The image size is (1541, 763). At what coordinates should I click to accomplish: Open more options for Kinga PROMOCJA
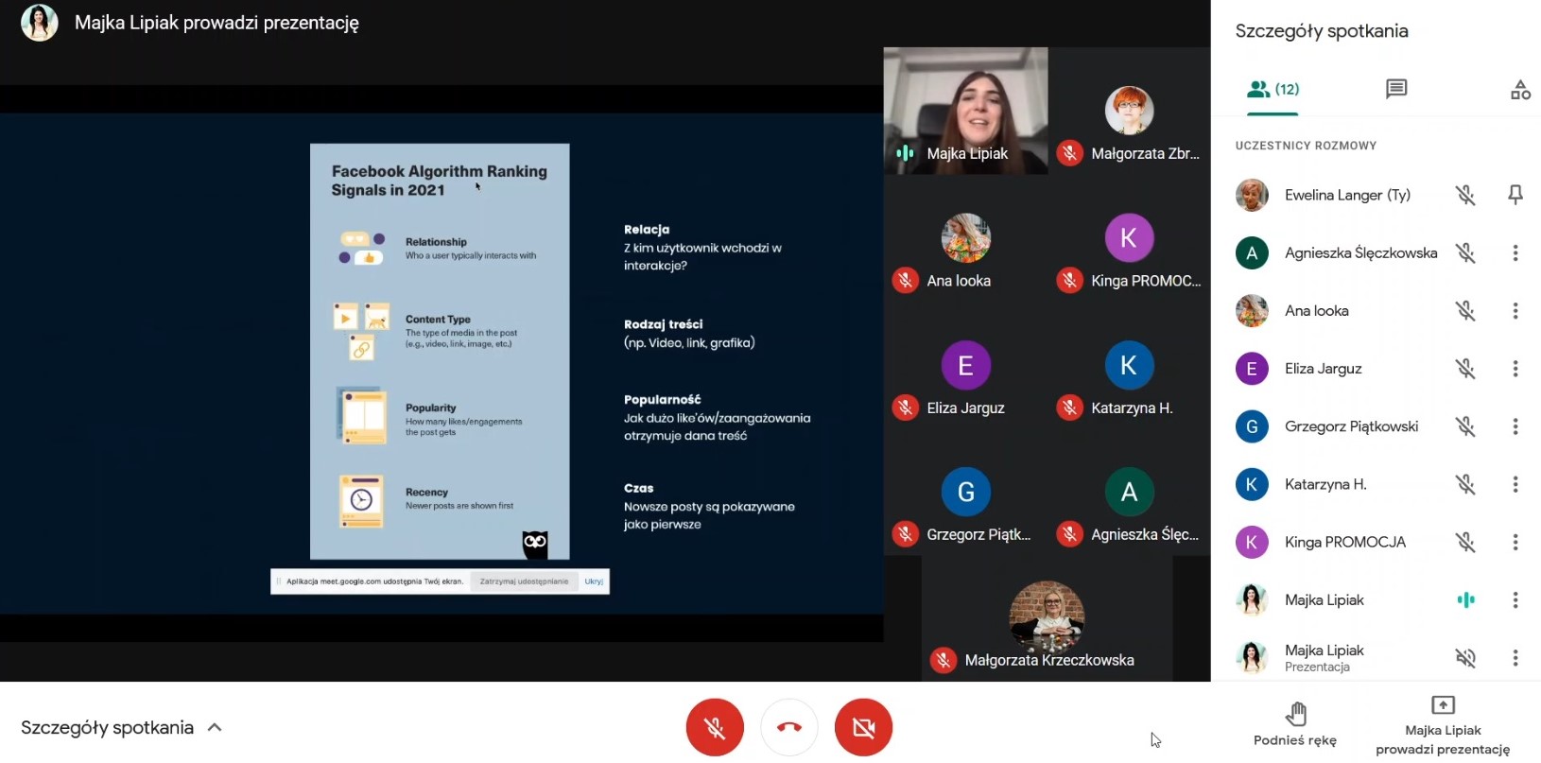click(1515, 542)
